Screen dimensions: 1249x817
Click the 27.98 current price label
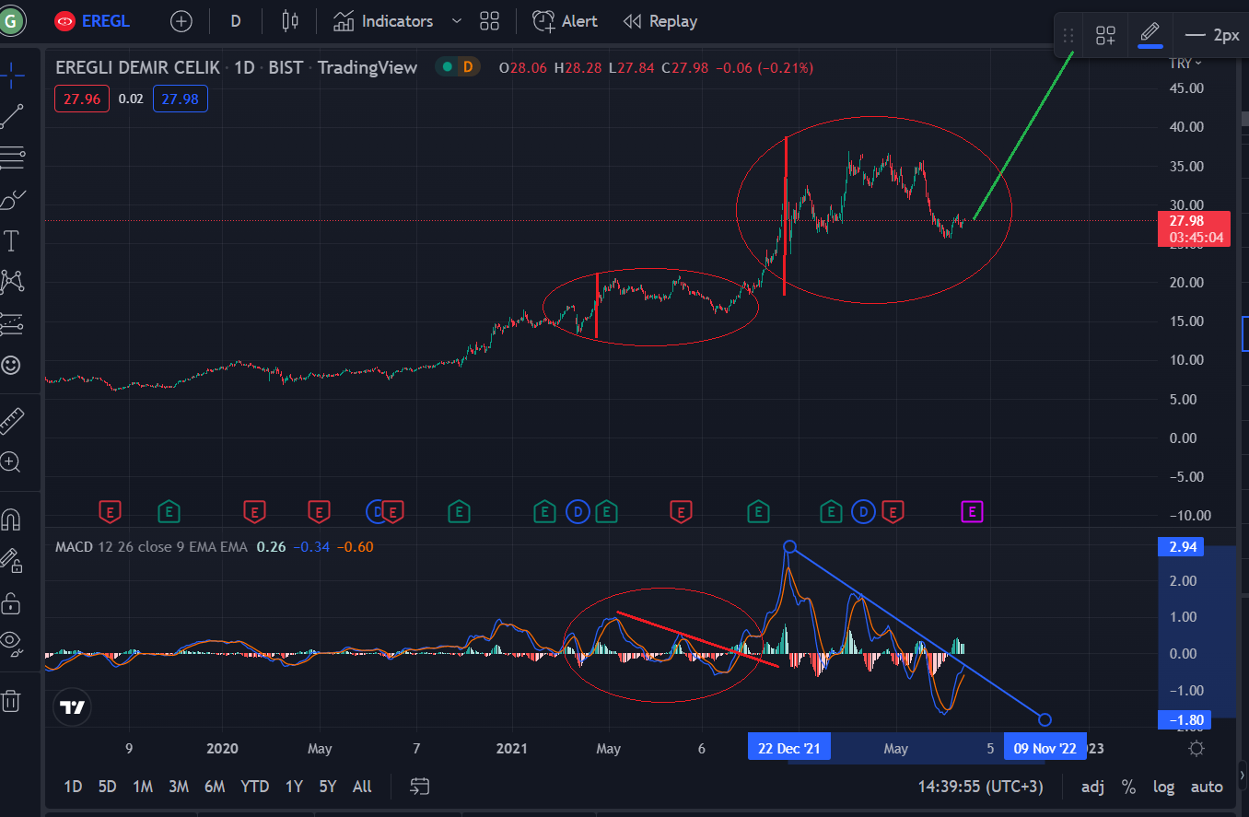pos(1194,228)
